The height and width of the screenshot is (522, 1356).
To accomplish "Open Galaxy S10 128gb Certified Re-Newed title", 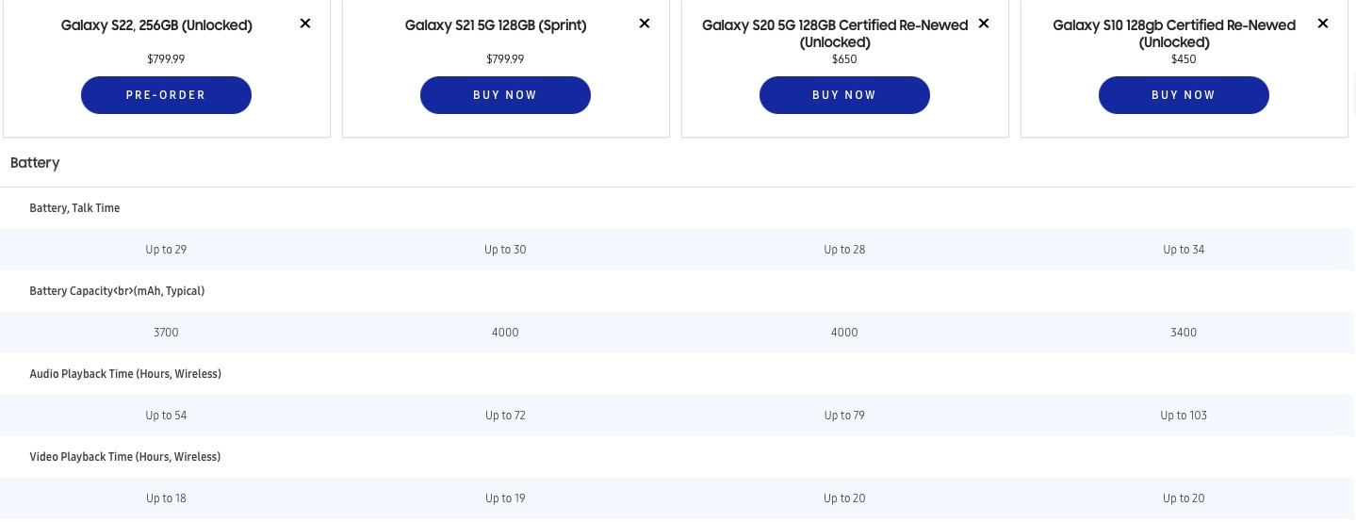I will pos(1174,34).
